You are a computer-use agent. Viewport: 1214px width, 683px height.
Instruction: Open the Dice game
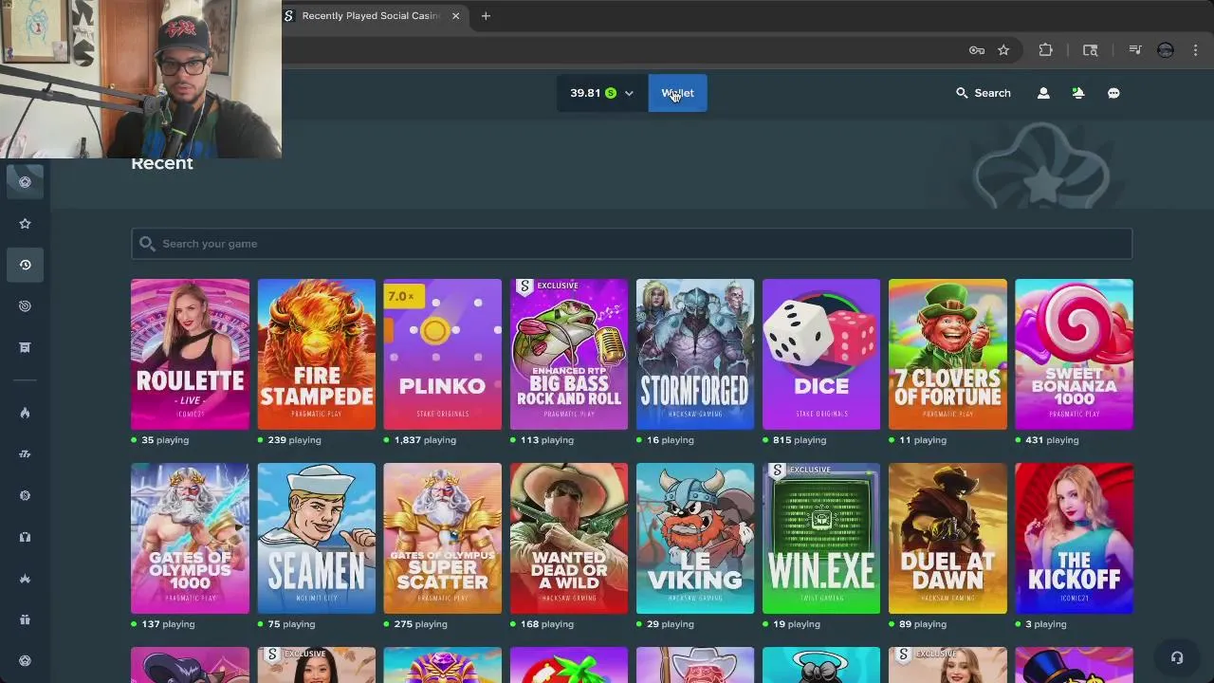821,354
